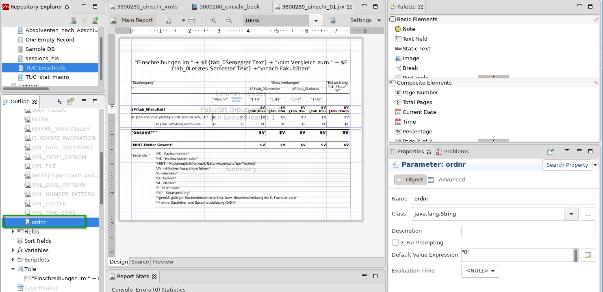Open the expression editor for Default Value Expression
This screenshot has height=292, width=603.
coord(588,255)
